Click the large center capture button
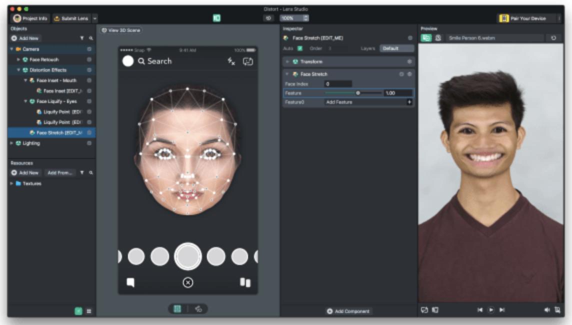The image size is (572, 325). (x=188, y=256)
